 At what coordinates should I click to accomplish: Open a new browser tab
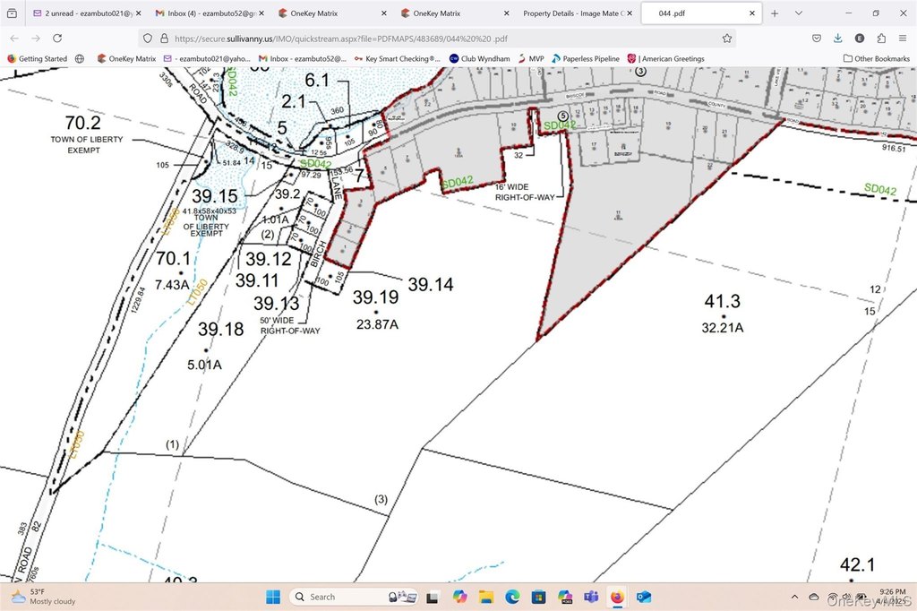pyautogui.click(x=775, y=13)
